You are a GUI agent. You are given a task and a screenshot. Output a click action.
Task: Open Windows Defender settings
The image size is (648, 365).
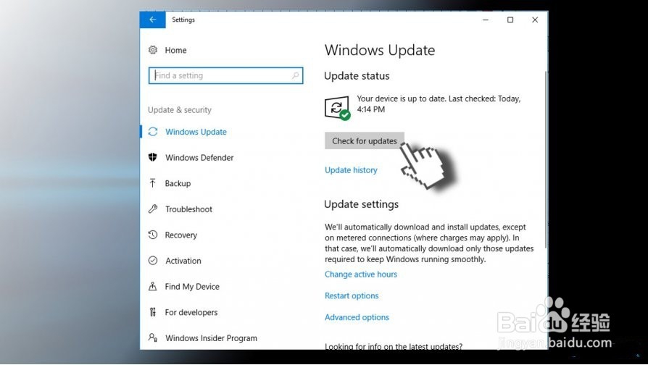pyautogui.click(x=199, y=157)
